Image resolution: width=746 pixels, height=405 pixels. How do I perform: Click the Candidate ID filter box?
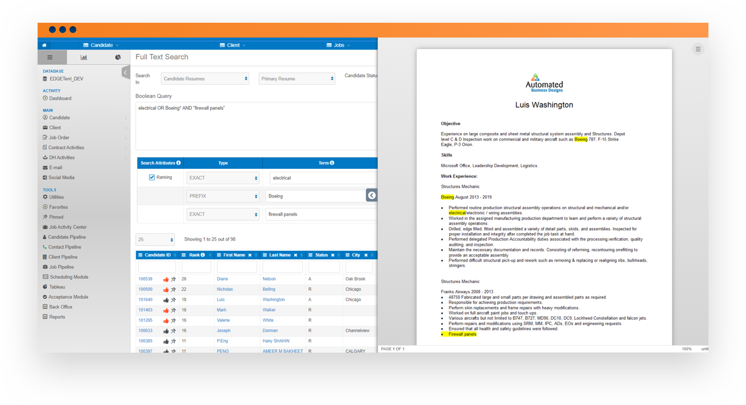tap(157, 267)
